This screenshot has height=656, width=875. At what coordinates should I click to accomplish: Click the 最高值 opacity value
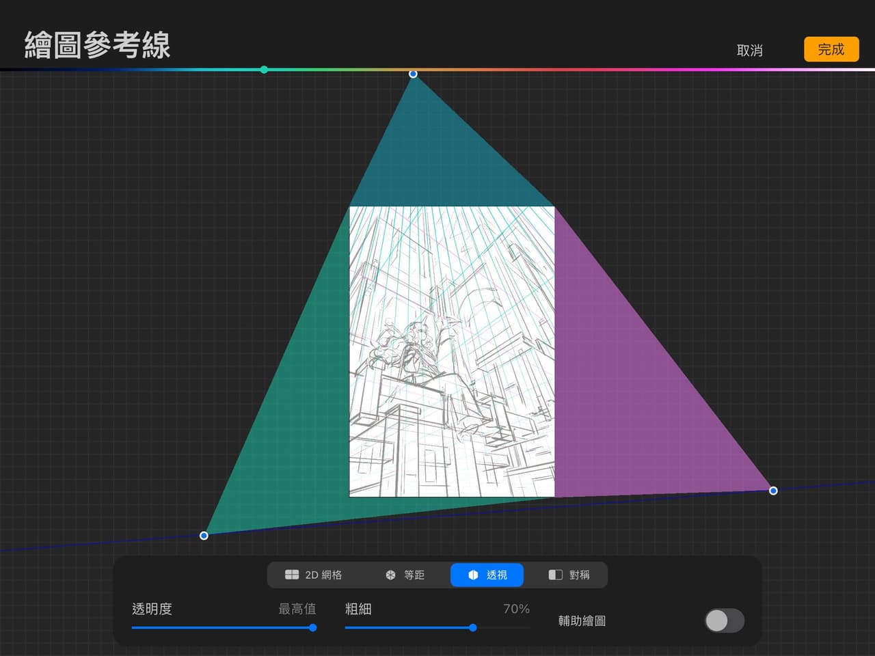click(297, 609)
